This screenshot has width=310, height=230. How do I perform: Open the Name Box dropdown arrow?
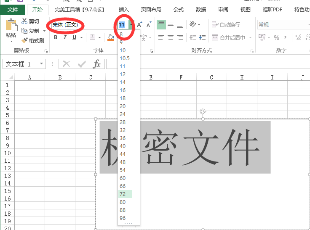[x=41, y=63]
